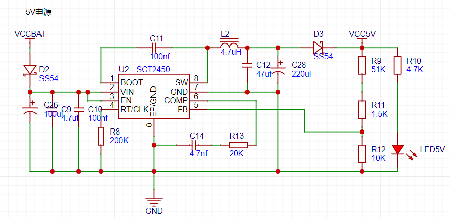The image size is (450, 218).
Task: Click the GND ground symbol
Action: coord(154,201)
